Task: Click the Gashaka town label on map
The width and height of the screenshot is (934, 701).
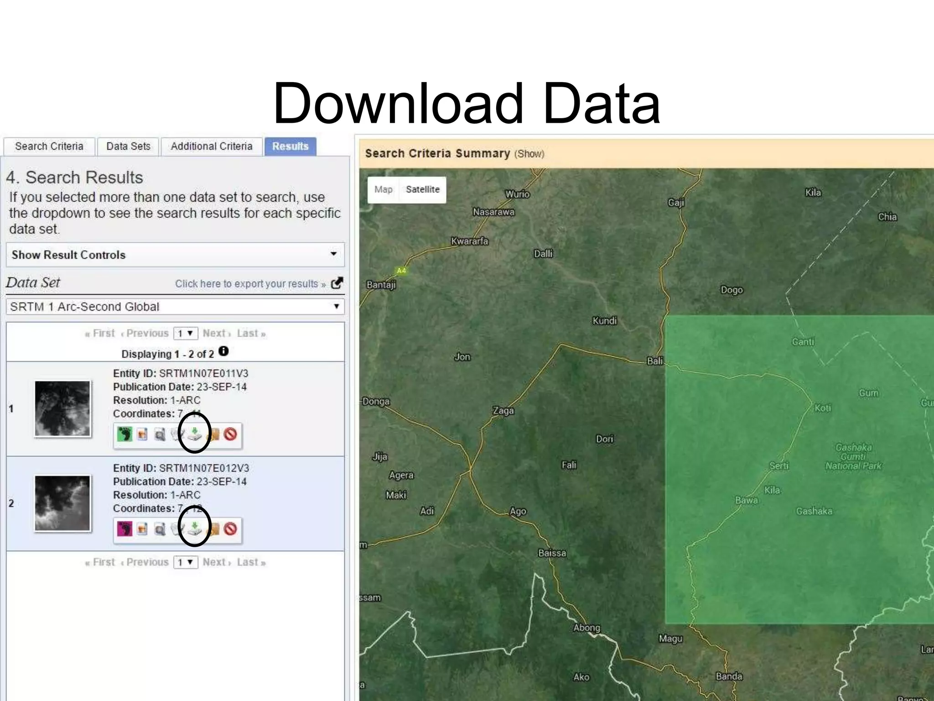Action: tap(815, 511)
